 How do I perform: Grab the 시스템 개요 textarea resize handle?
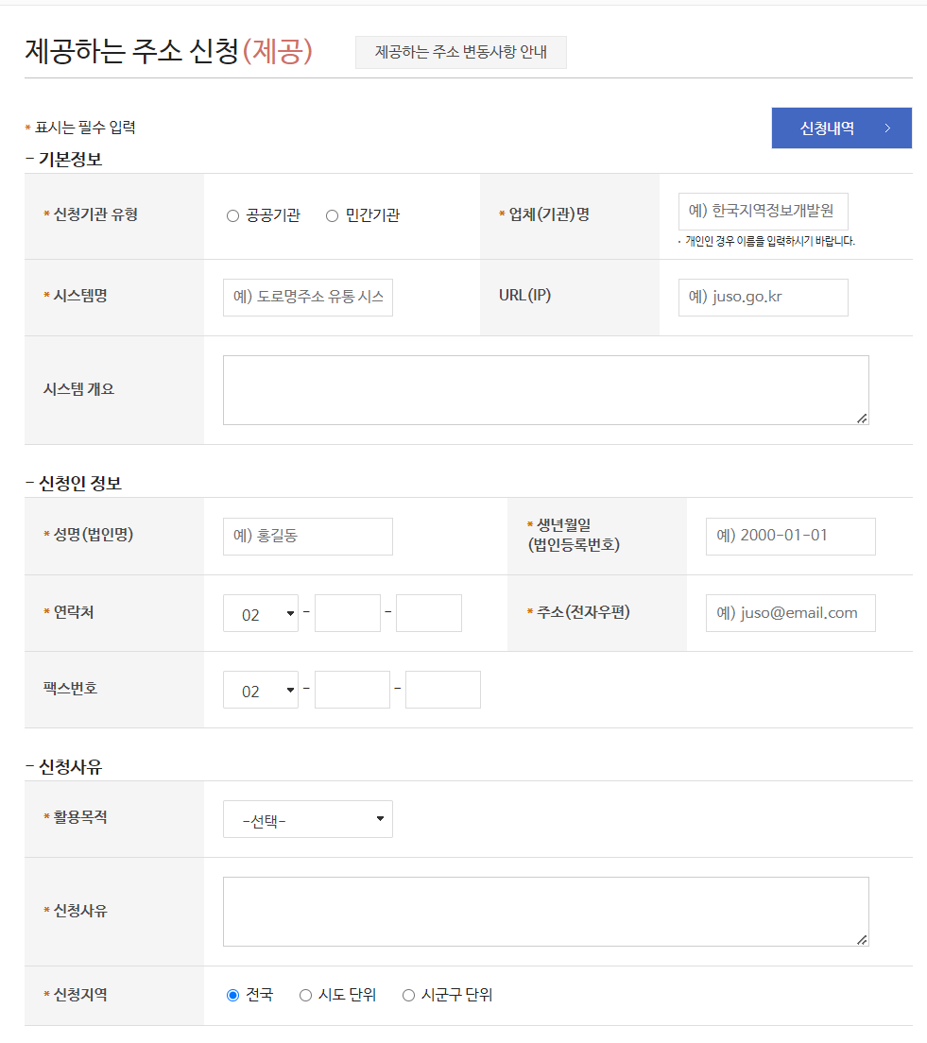point(863,419)
